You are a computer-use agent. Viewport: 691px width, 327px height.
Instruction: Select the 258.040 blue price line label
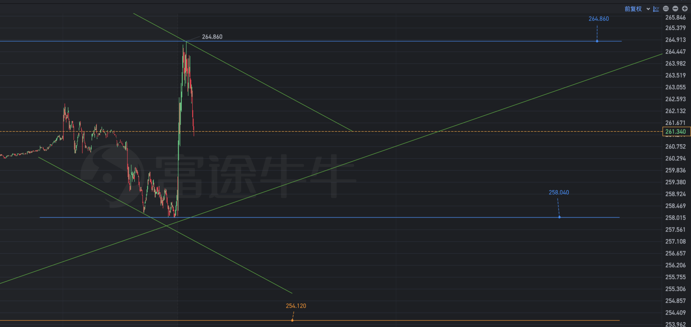tap(559, 192)
